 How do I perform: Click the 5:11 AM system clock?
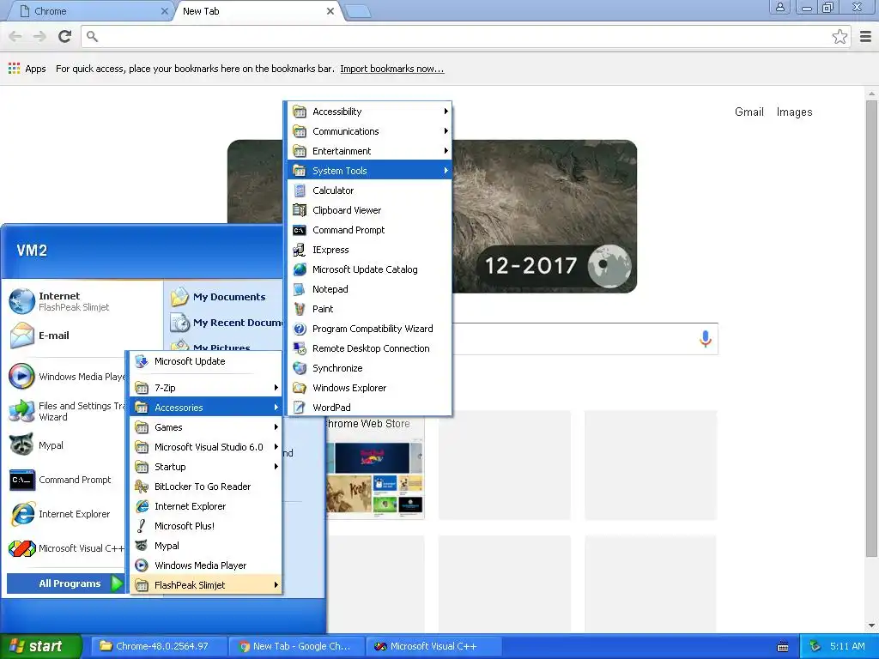[847, 646]
